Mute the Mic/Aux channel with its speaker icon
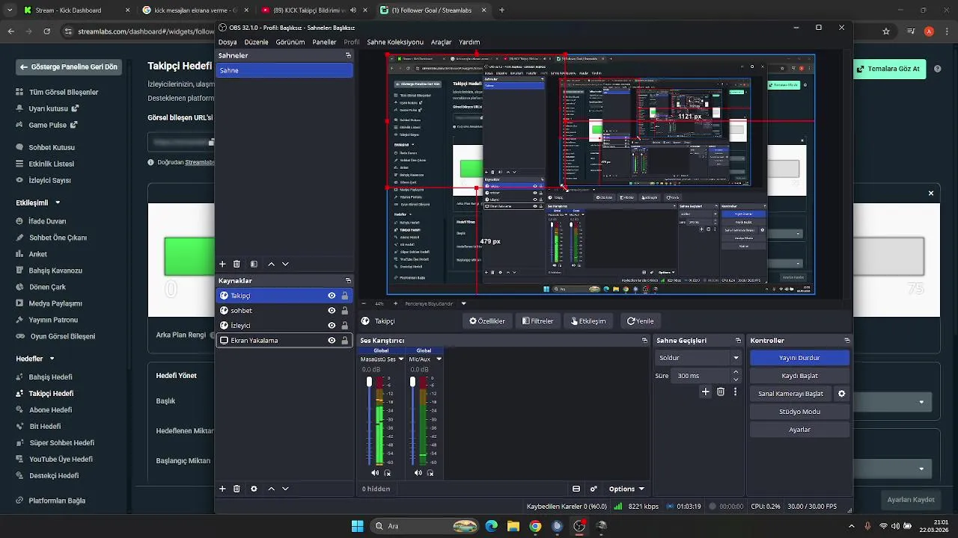 pyautogui.click(x=418, y=473)
